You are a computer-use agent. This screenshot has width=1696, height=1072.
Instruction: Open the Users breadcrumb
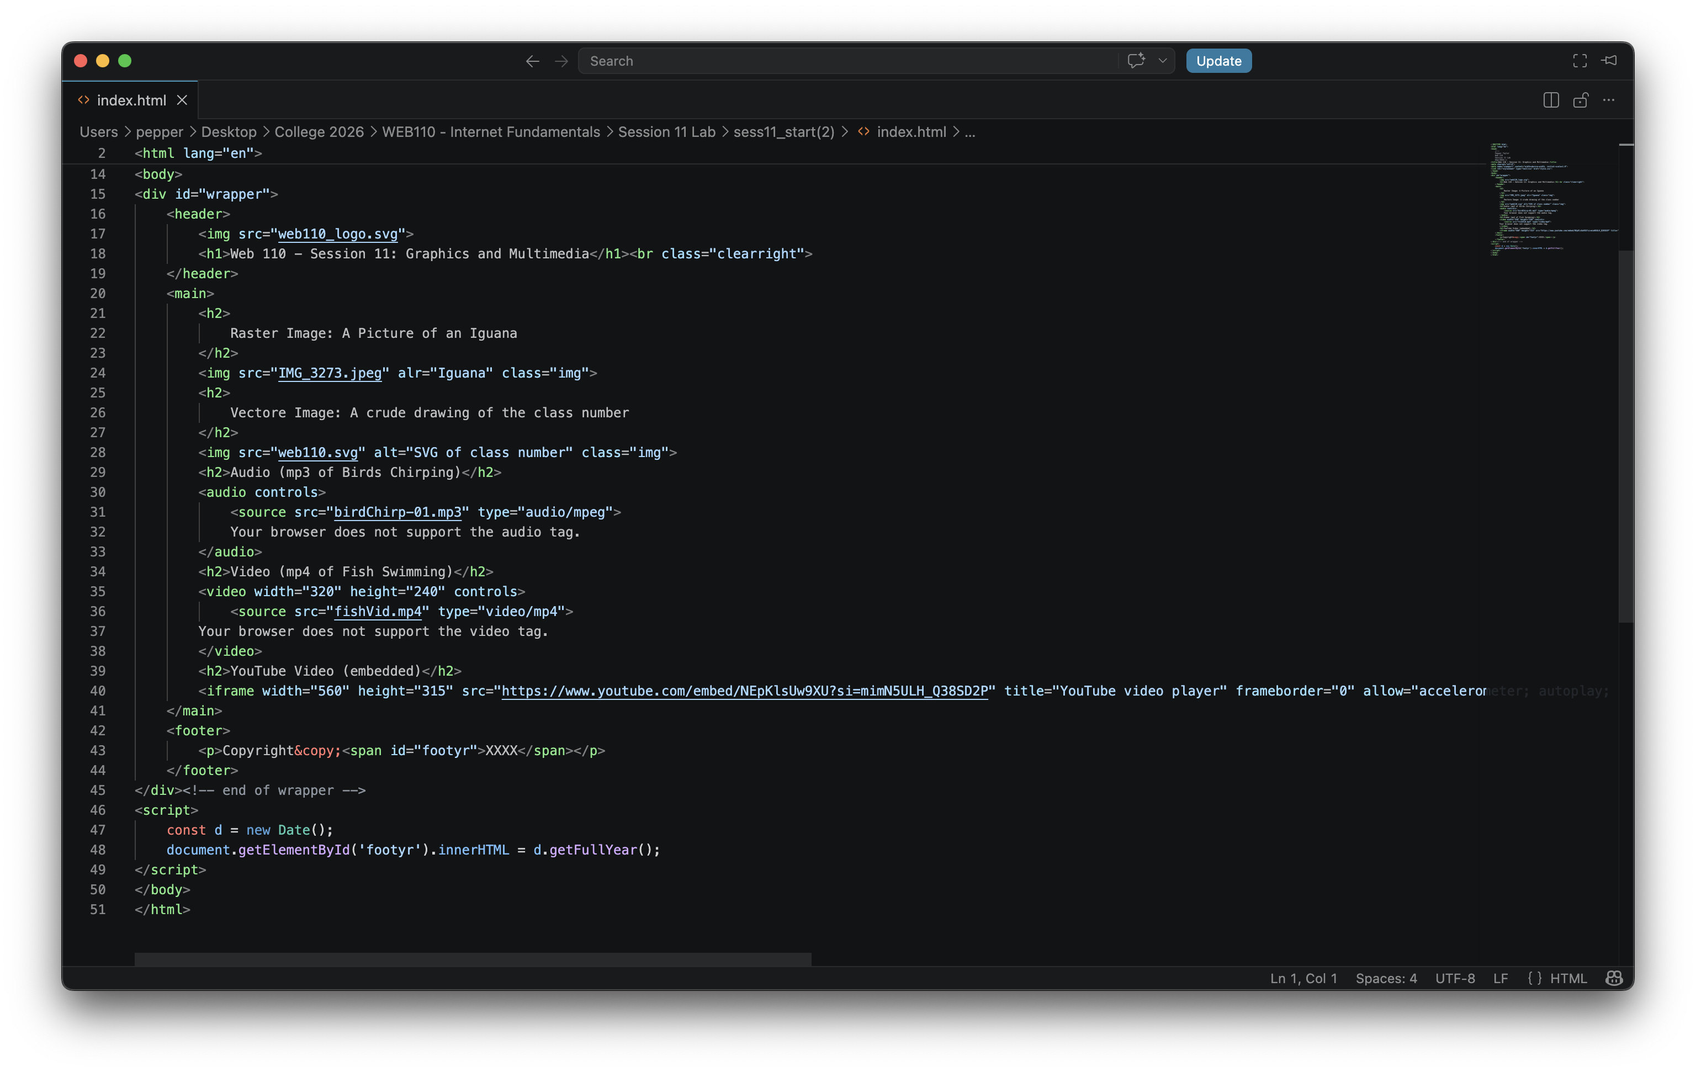coord(99,132)
